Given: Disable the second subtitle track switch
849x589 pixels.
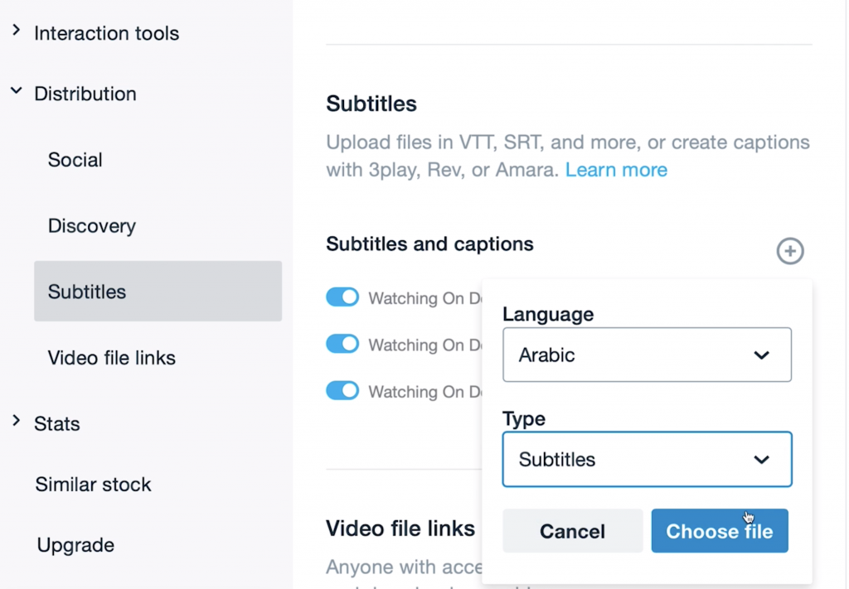Looking at the screenshot, I should click(342, 344).
